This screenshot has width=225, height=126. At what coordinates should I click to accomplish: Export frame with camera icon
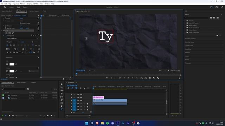tap(150, 78)
